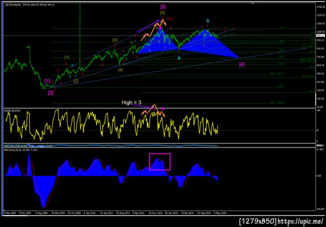326x227 pixels.
Task: Select the large cyan 'a' wave label
Action: 179,58
